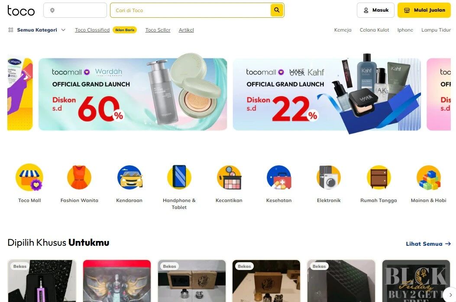Select the Rumah Tangga cabinet icon
This screenshot has height=302, width=456.
click(378, 177)
